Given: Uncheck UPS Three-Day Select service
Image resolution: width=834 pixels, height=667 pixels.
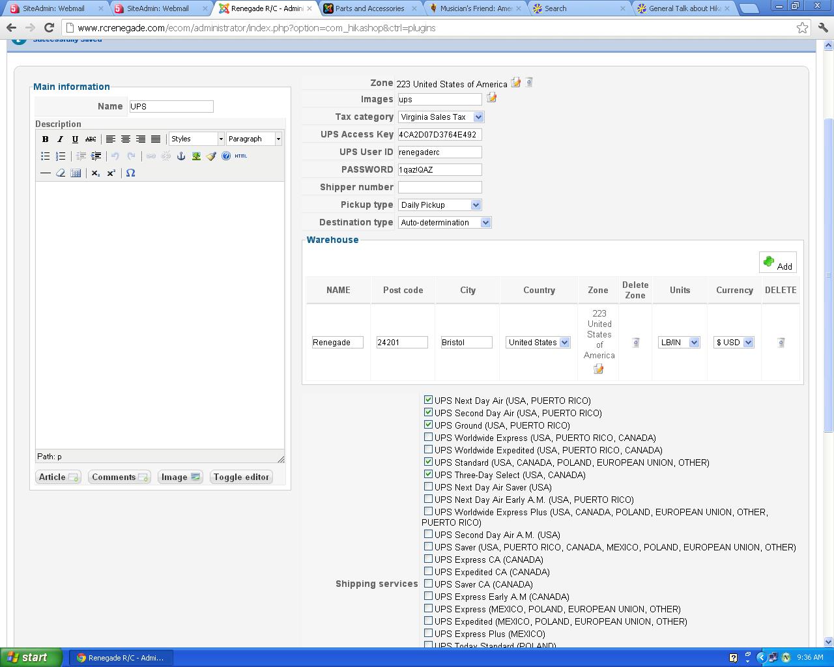Looking at the screenshot, I should click(428, 474).
